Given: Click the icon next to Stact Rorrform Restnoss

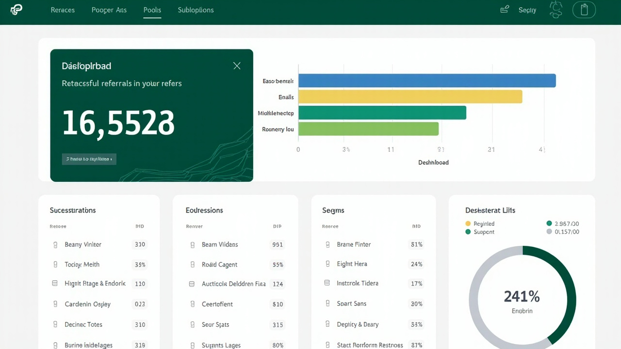Looking at the screenshot, I should (x=327, y=345).
